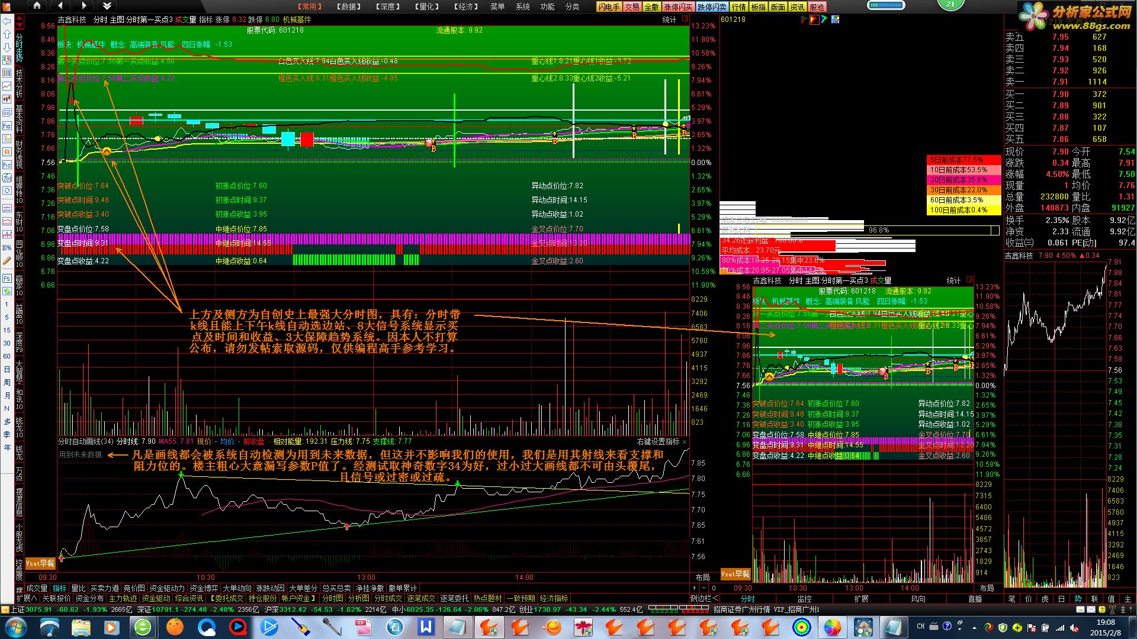
Task: Select the 量比 tab
Action: click(78, 588)
